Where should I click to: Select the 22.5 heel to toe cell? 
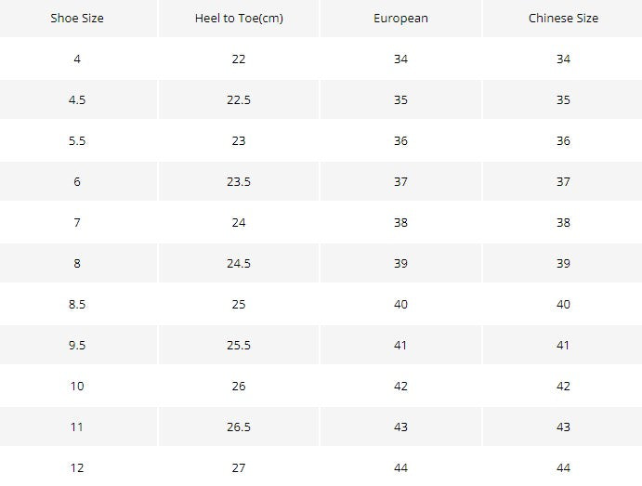(239, 100)
